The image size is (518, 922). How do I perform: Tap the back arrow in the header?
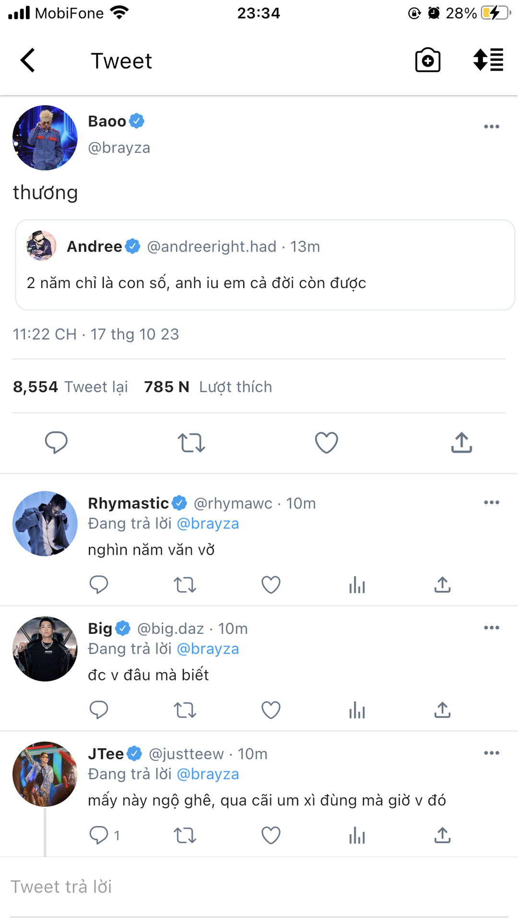[x=28, y=61]
